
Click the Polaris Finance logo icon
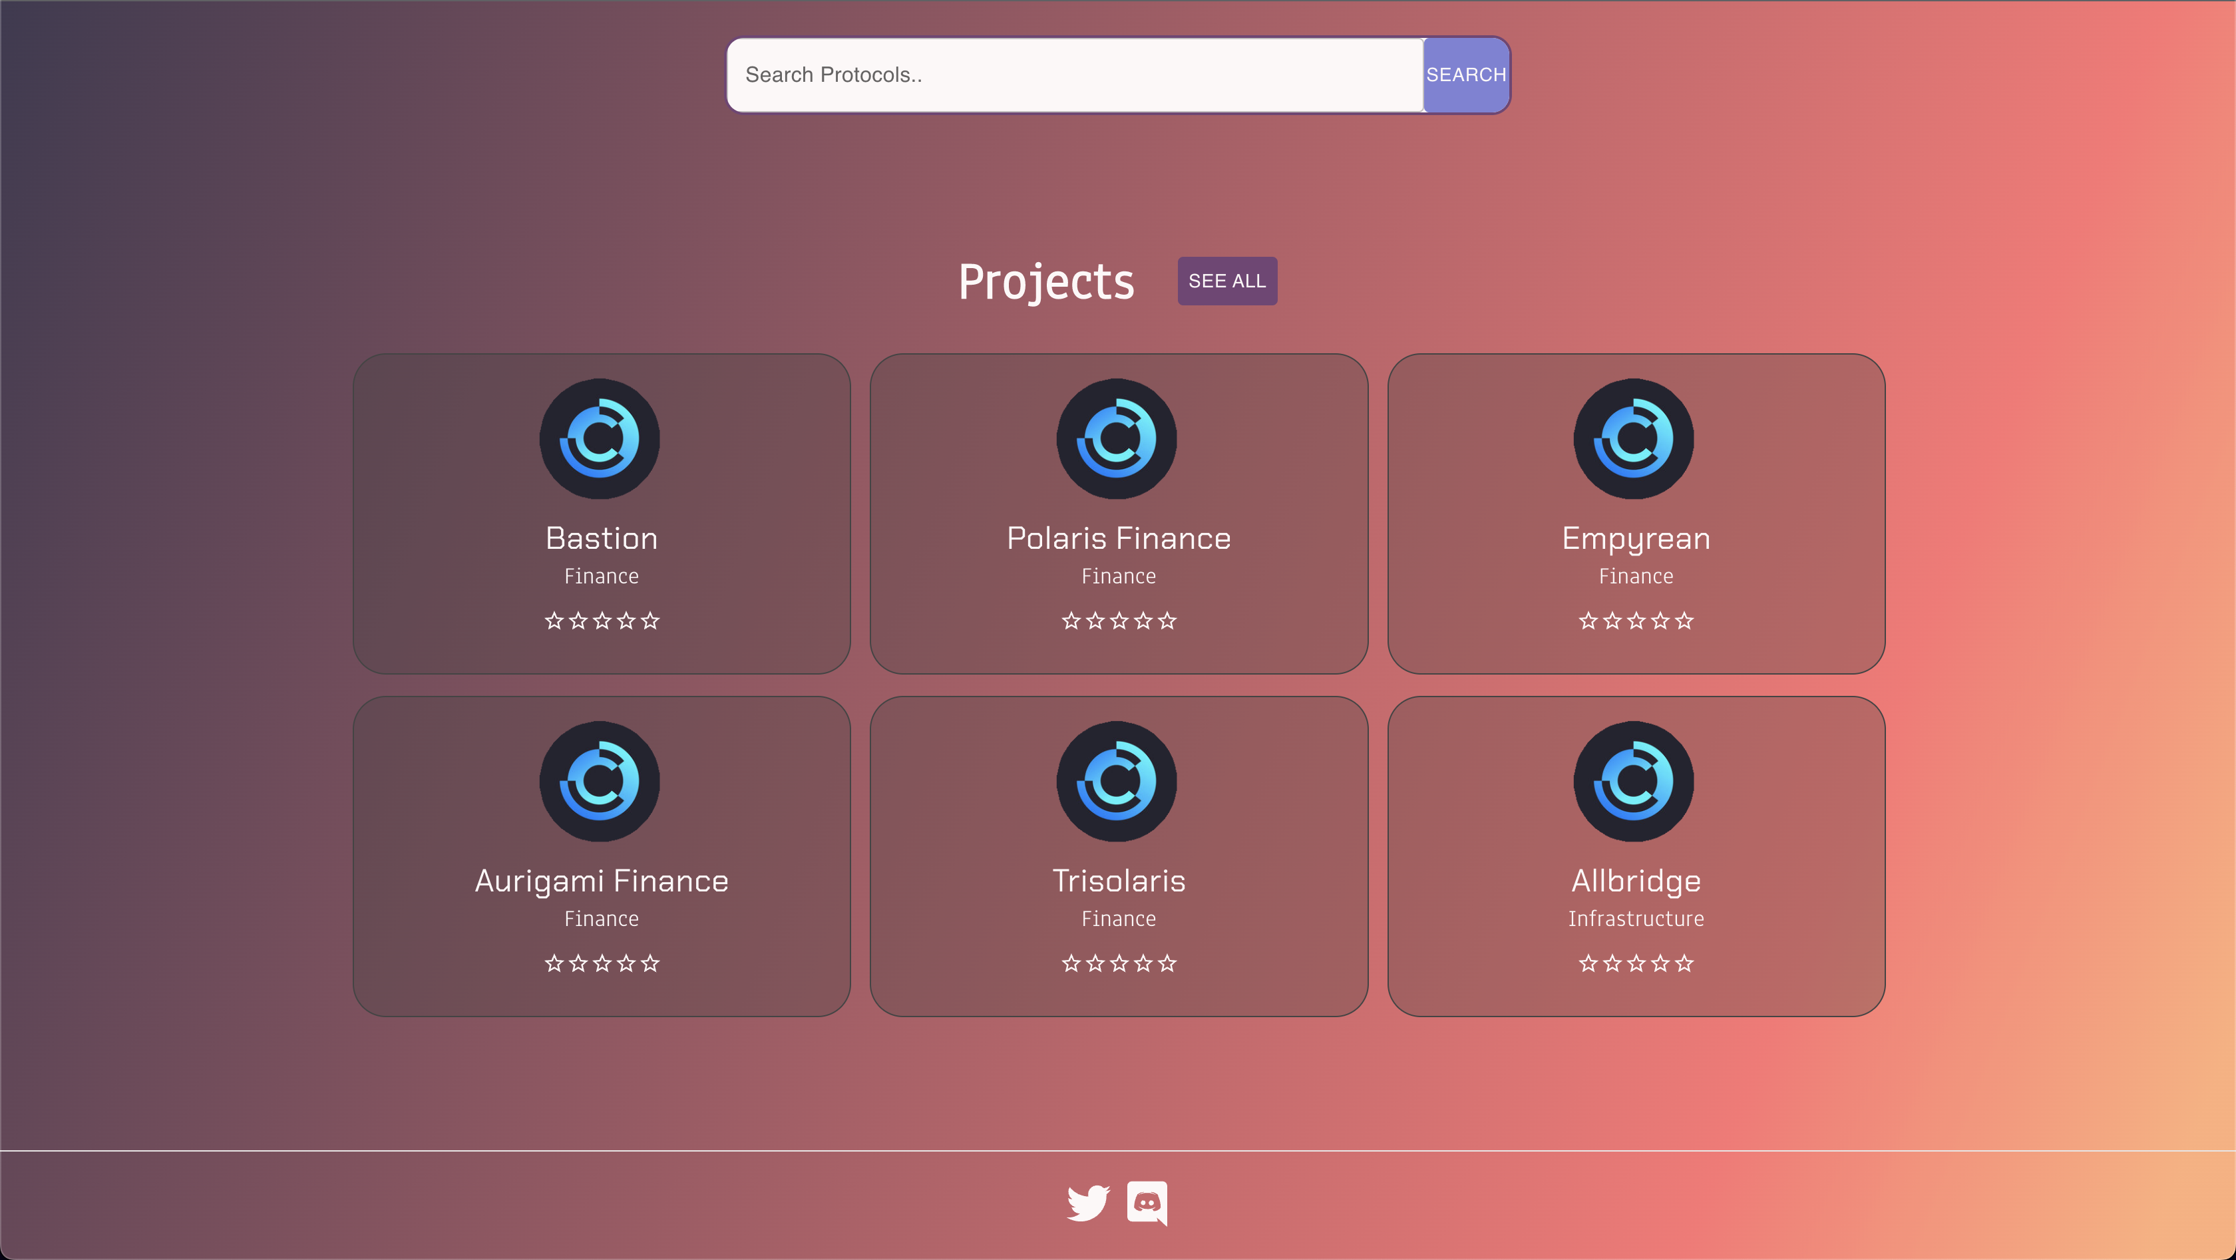pos(1117,439)
